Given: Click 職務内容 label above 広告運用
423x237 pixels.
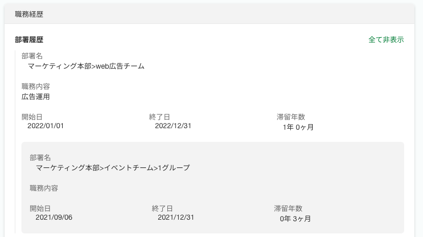Looking at the screenshot, I should point(36,86).
